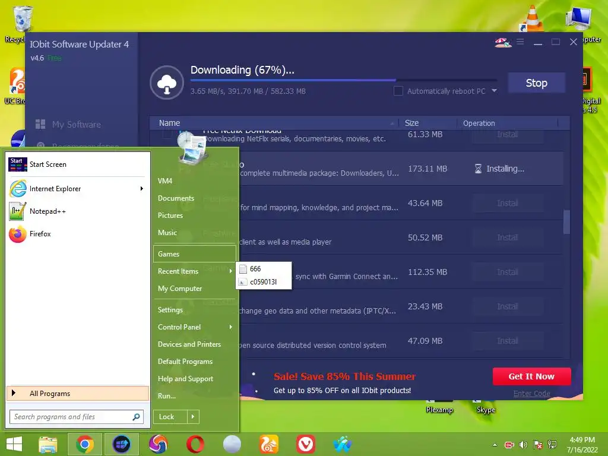Image resolution: width=608 pixels, height=456 pixels.
Task: Open the Lock options arrow button
Action: [x=193, y=417]
